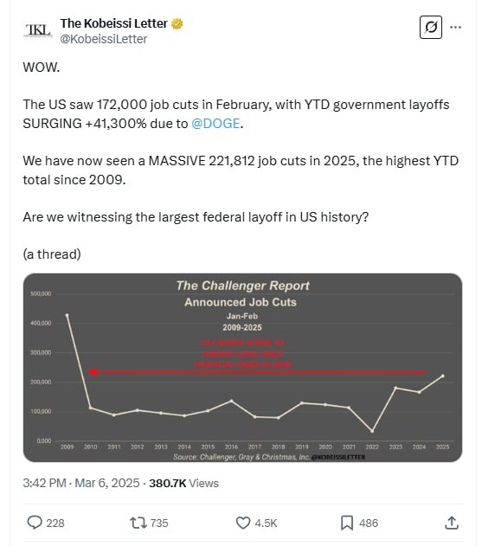Click the @KobeissiLetter handle

click(x=104, y=39)
